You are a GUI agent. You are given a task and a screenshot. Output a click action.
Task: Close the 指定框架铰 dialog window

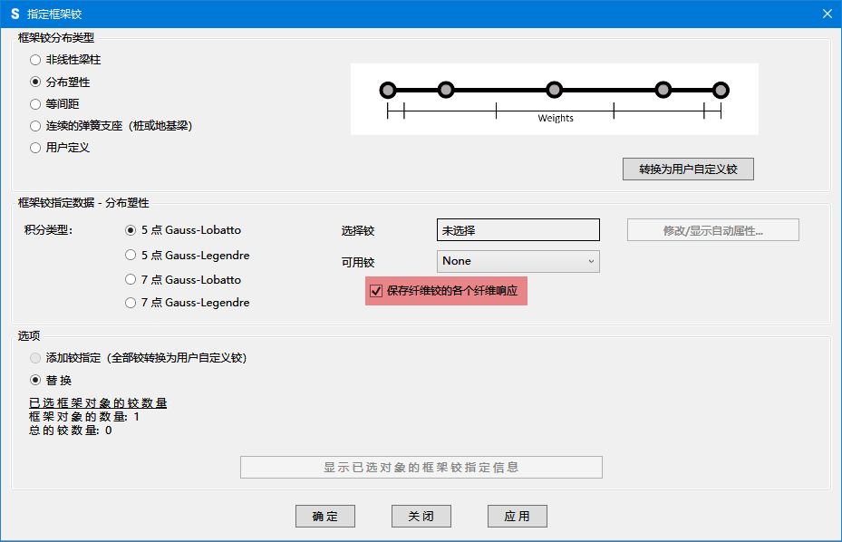click(827, 14)
